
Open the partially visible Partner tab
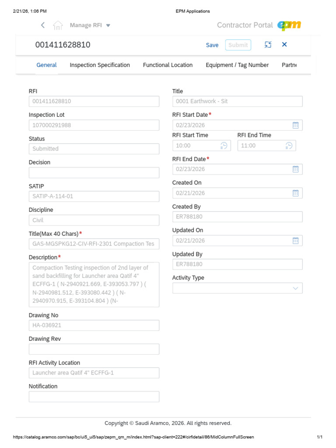(x=289, y=65)
